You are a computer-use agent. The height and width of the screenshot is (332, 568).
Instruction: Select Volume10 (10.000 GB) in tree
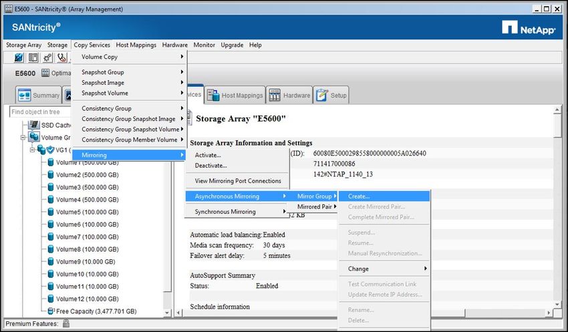tap(87, 274)
